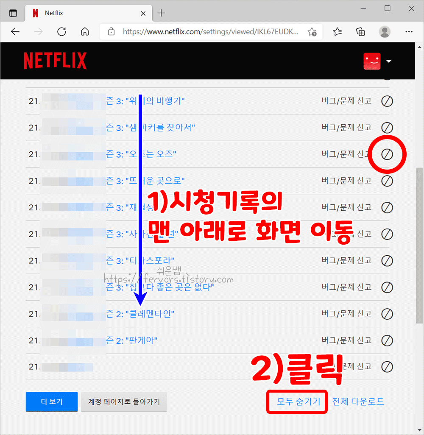The height and width of the screenshot is (435, 424).
Task: Report a problem for the 판게아 episode
Action: point(346,340)
